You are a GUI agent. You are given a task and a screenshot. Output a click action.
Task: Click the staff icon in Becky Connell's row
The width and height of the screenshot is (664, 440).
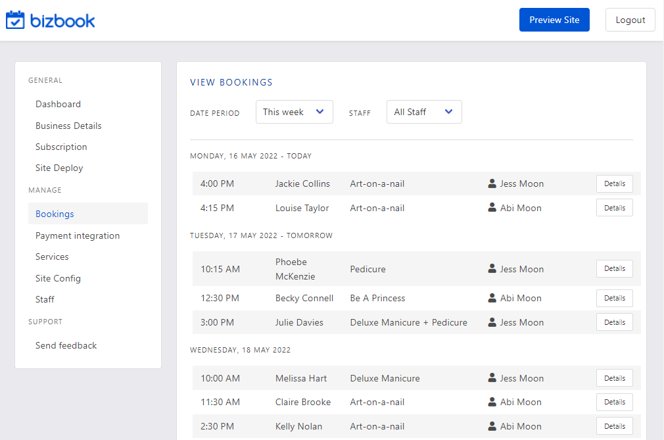pos(492,298)
